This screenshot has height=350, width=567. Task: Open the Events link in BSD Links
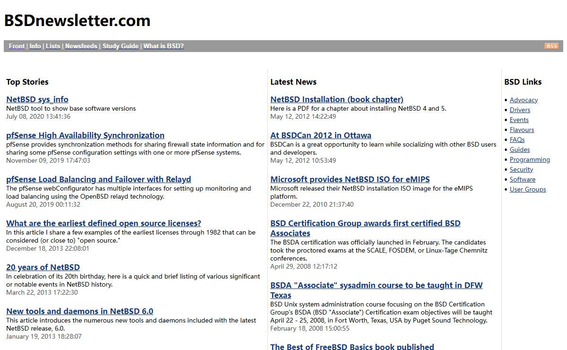519,120
